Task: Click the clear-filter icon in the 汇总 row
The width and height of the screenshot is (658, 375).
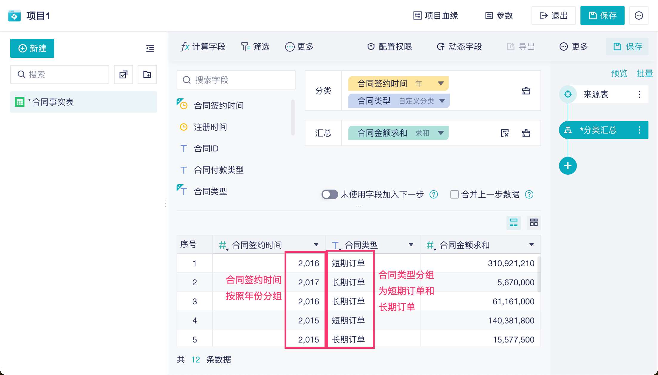Action: point(505,133)
